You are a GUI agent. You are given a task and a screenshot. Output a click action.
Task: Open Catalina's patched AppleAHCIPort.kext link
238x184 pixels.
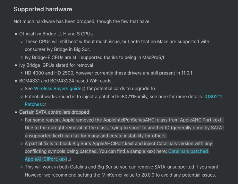click(x=188, y=151)
